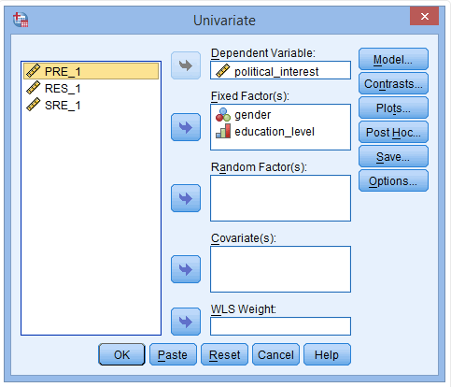Image resolution: width=451 pixels, height=387 pixels.
Task: Click the arrow button for Fixed Factor(s)
Action: pyautogui.click(x=186, y=127)
